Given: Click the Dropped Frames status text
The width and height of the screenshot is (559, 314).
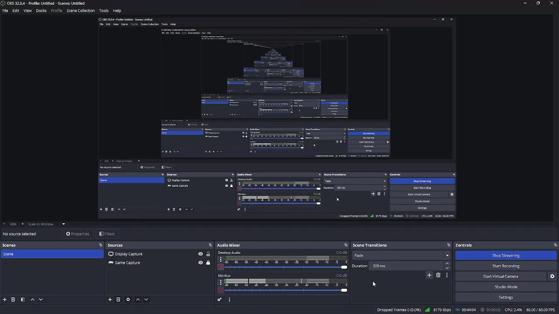Looking at the screenshot, I should [399, 310].
